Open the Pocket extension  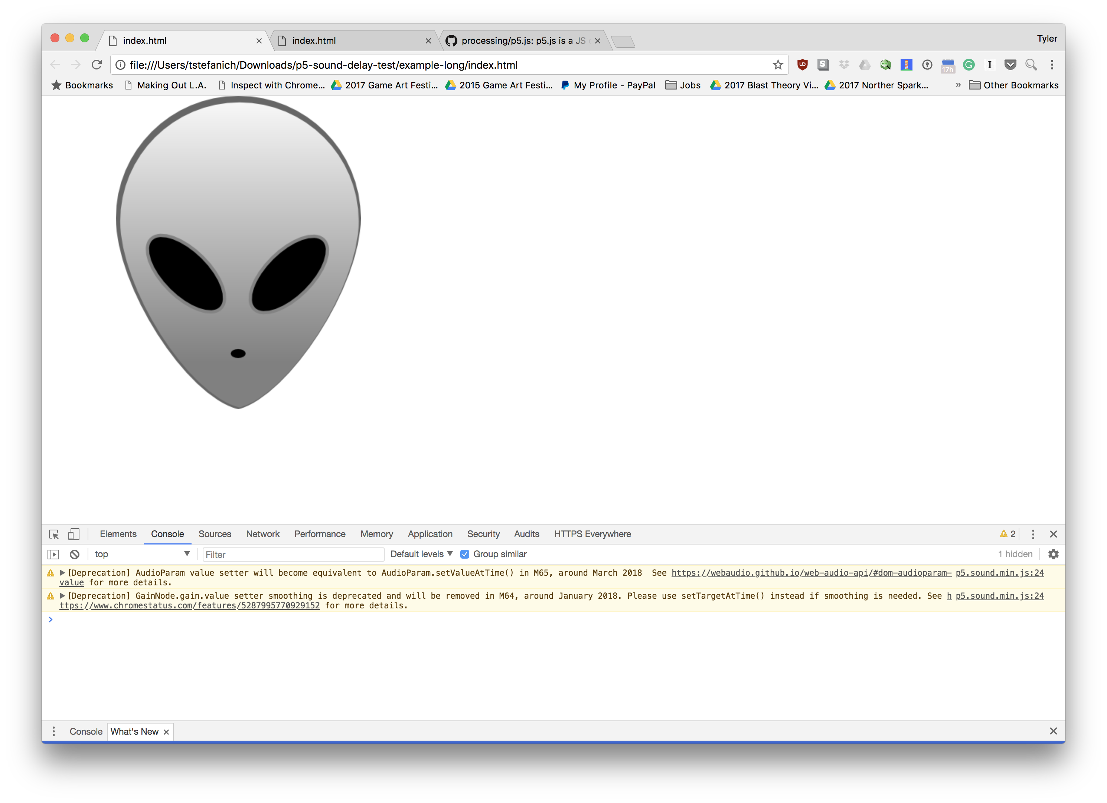click(x=1010, y=65)
